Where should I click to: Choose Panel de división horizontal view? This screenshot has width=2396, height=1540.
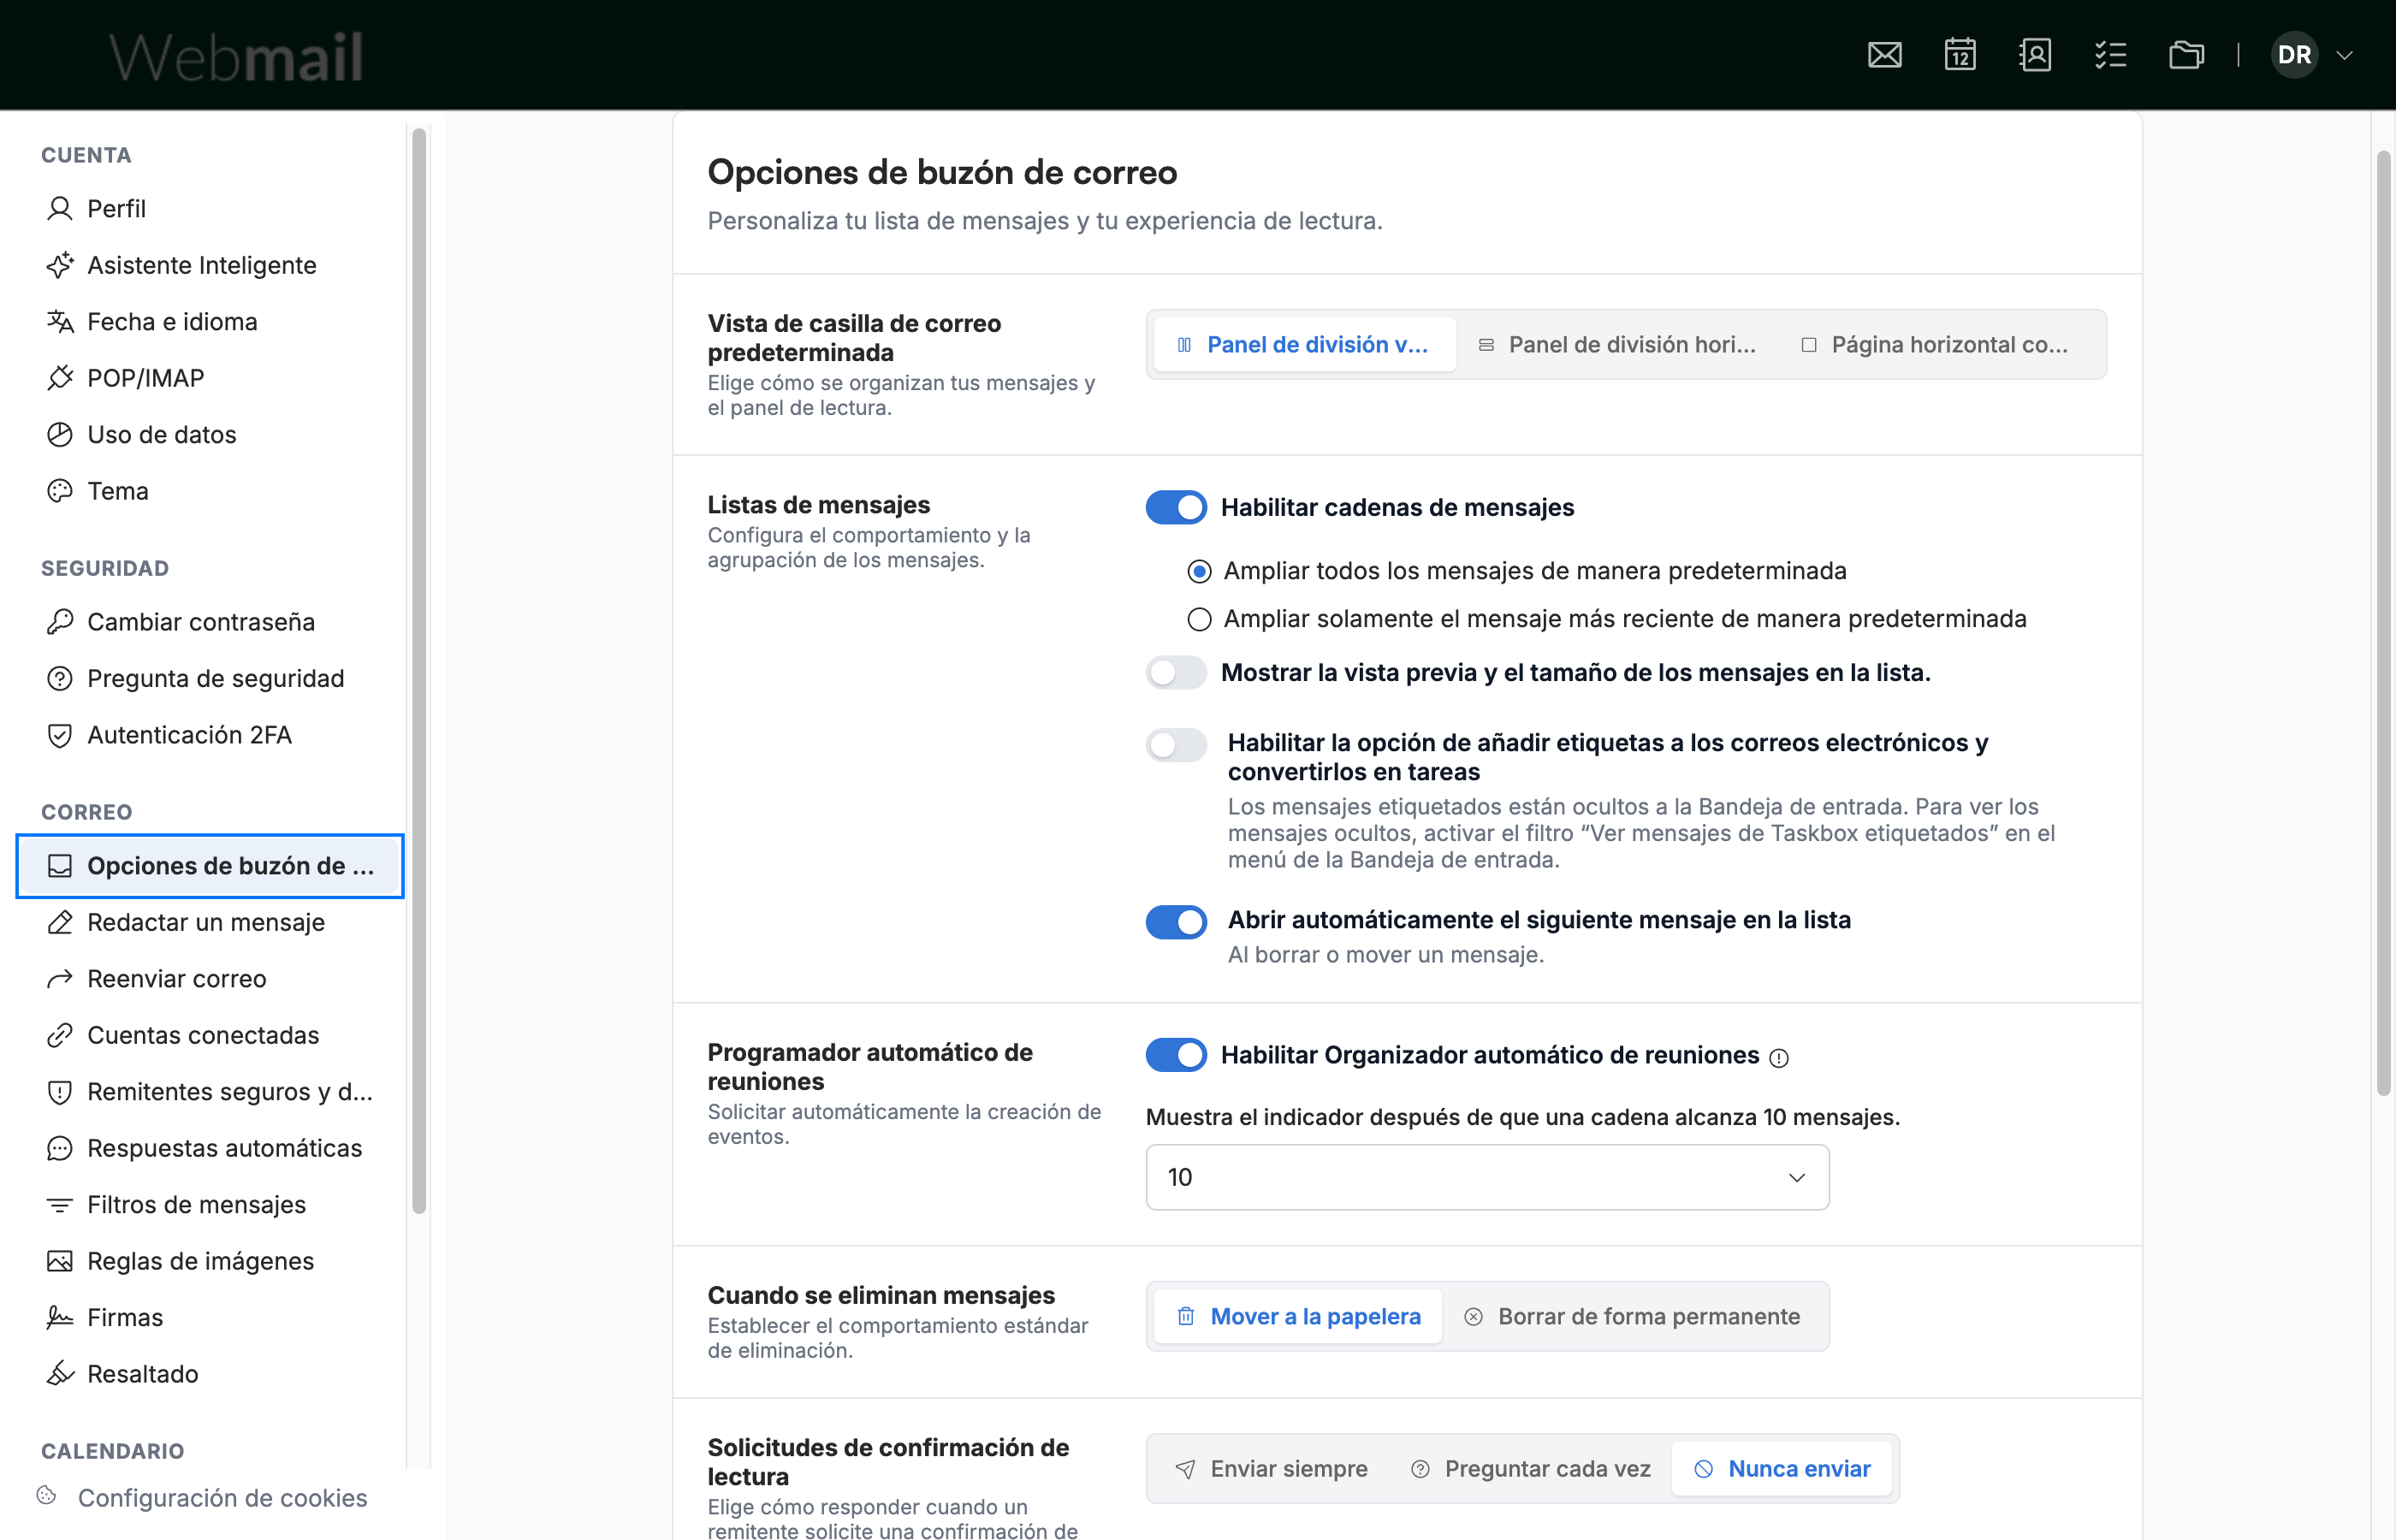[x=1617, y=345]
